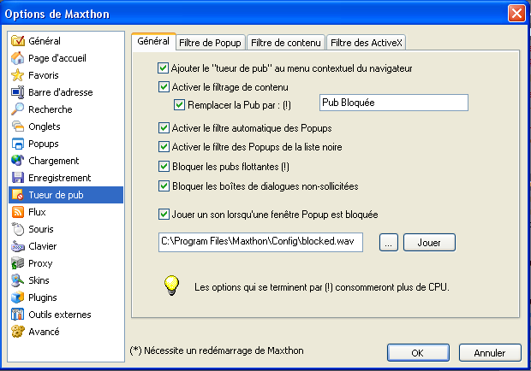531x371 pixels.
Task: Click the 'Pub Bloquée' text field
Action: pos(394,103)
